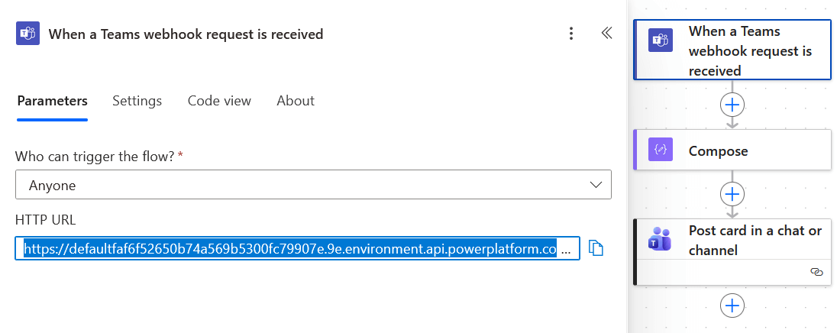
Task: Click the Teams icon on the trigger card
Action: pyautogui.click(x=660, y=40)
